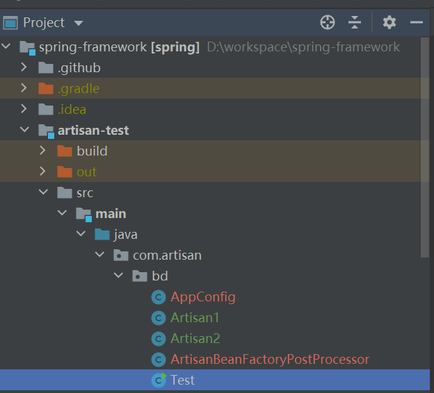Select the .idea folder
The width and height of the screenshot is (434, 393).
pos(72,110)
